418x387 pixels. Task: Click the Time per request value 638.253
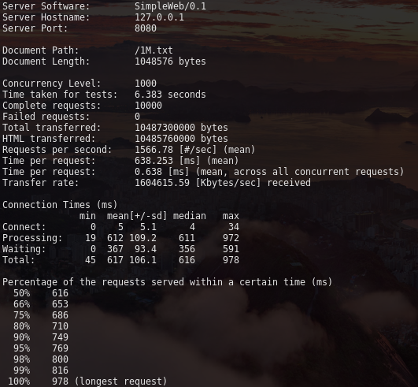coord(154,161)
